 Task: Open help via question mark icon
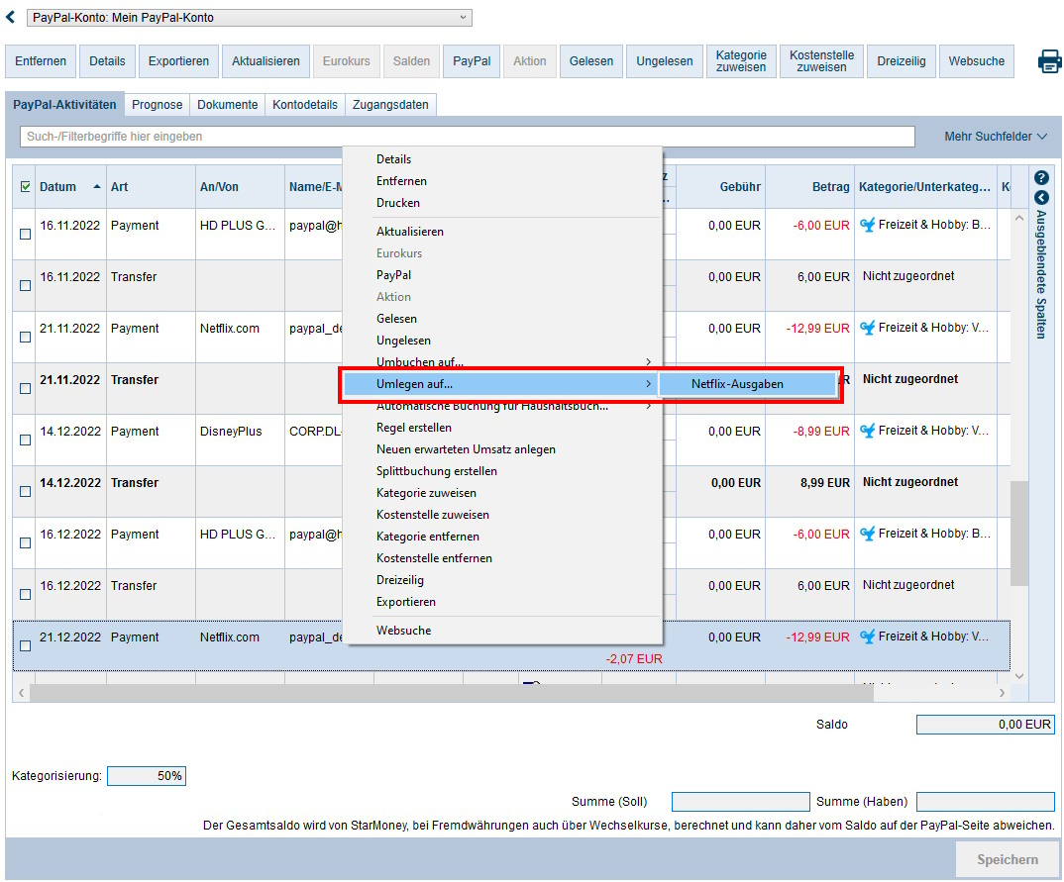point(1040,178)
